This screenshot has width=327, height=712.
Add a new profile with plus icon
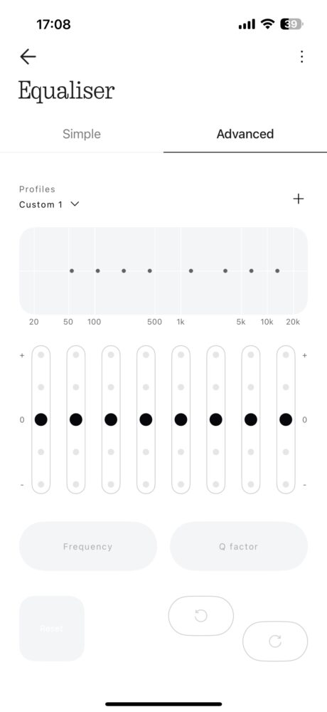point(298,199)
